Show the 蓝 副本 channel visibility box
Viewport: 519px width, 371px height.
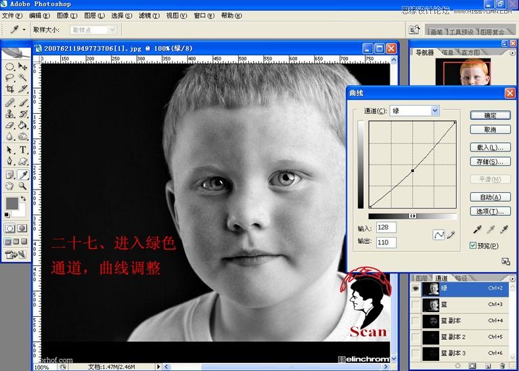415,321
